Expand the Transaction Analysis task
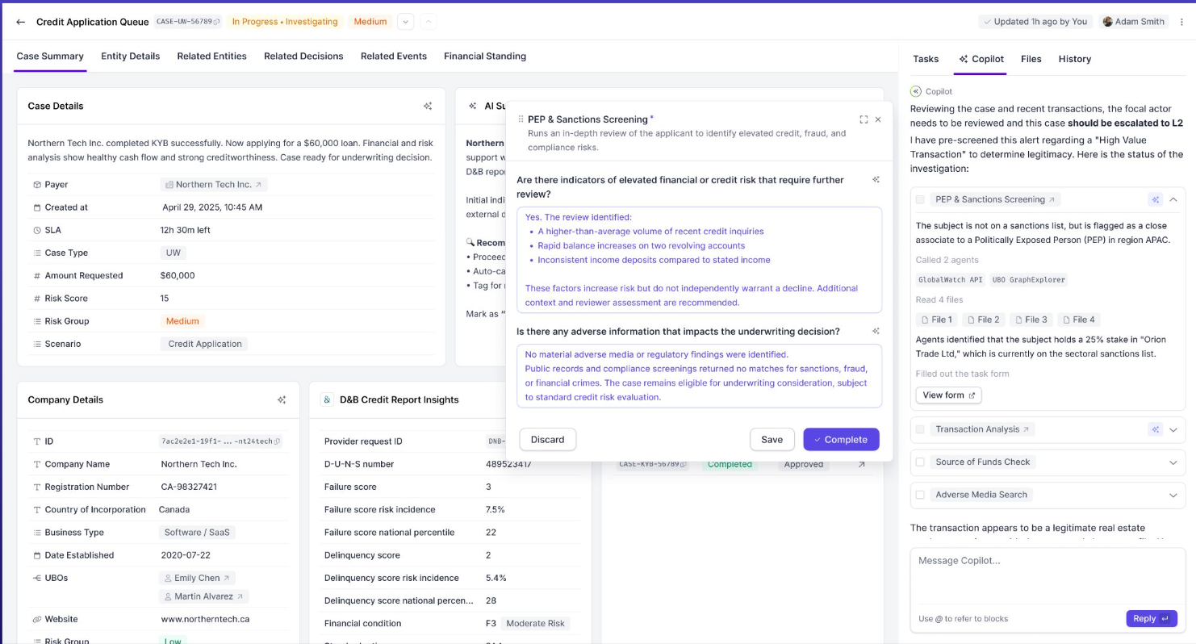 pos(1173,429)
